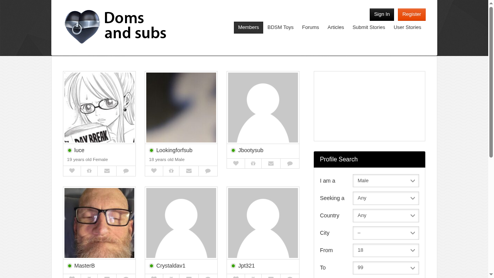Click the envelope icon under luce's profile

pyautogui.click(x=107, y=171)
